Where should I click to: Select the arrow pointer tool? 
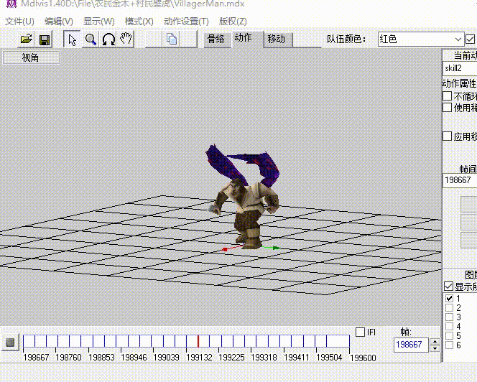[72, 39]
